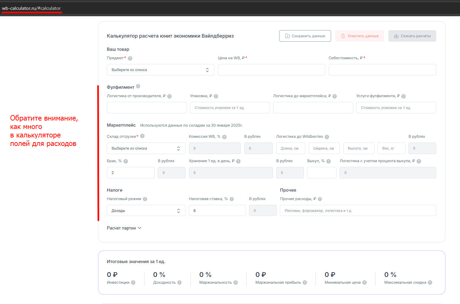Click the note 'Используются данные по складам за 30 января 2025г.'

(x=191, y=125)
